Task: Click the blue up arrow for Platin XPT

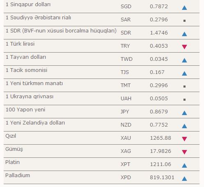Action: point(184,166)
